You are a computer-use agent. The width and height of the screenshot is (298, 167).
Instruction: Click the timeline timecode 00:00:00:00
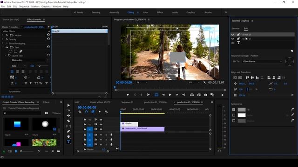pyautogui.click(x=87, y=107)
